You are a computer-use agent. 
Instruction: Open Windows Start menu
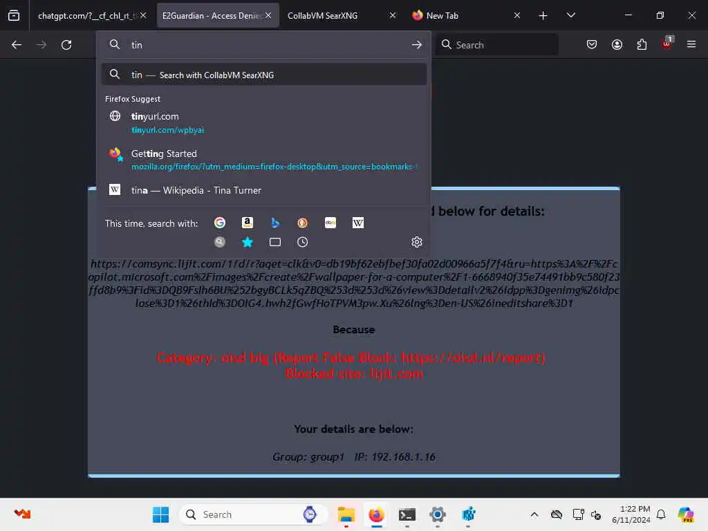(160, 514)
